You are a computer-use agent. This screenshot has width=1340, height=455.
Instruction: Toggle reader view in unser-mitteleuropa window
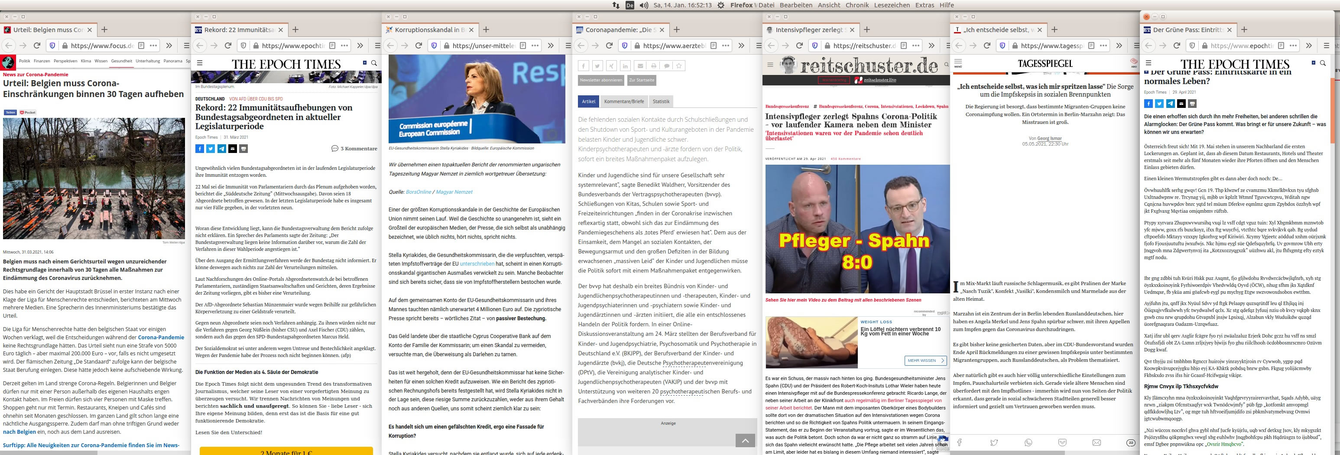pyautogui.click(x=523, y=45)
